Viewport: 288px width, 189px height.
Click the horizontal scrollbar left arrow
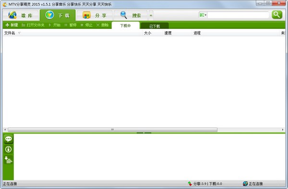[x=5, y=130]
